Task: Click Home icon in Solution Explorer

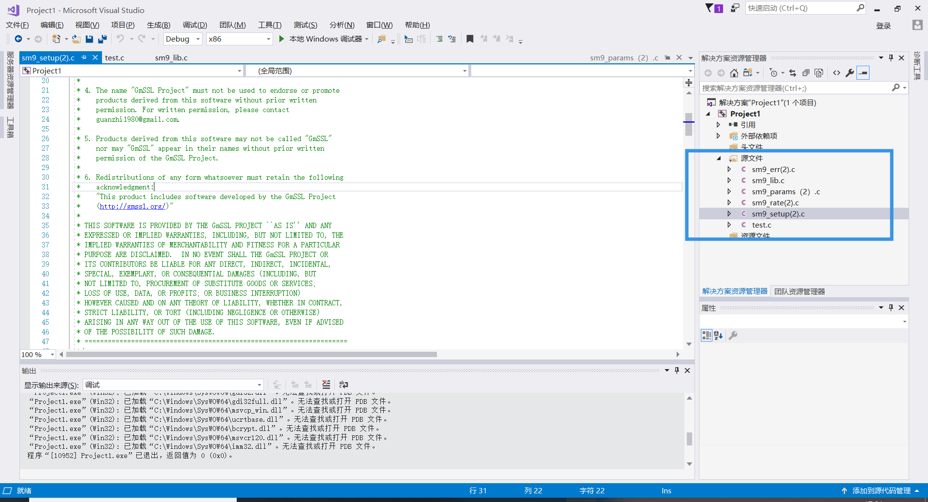Action: tap(734, 73)
